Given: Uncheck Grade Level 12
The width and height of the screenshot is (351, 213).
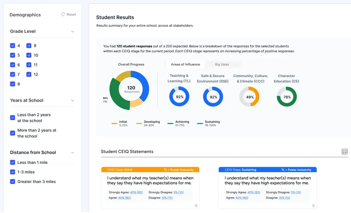Looking at the screenshot, I should coord(29,74).
